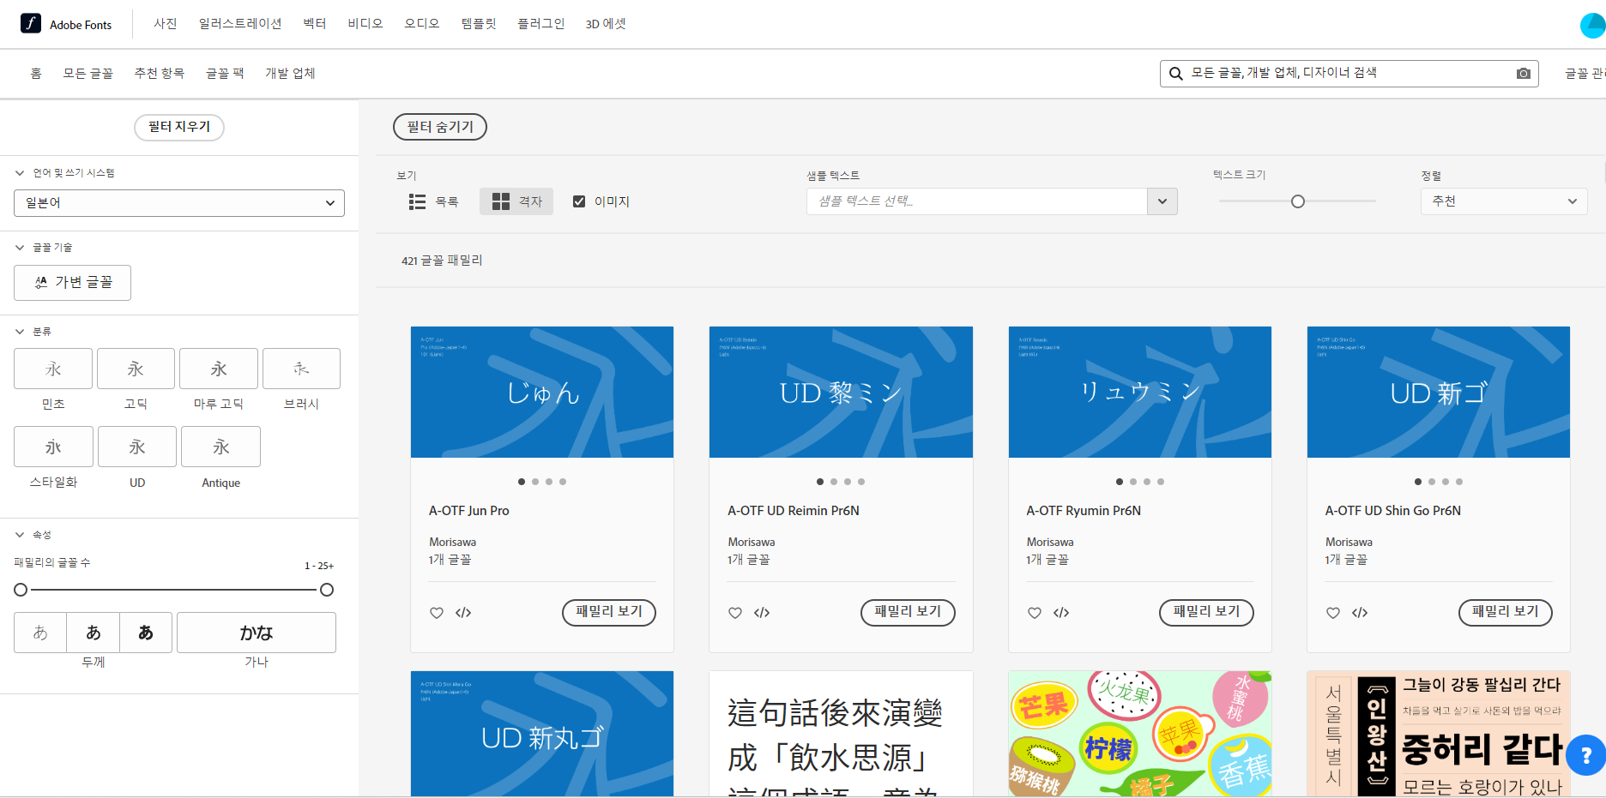Open the 샘플 텍스트 selection dropdown
Screen dimensions: 1606x798
click(x=991, y=201)
